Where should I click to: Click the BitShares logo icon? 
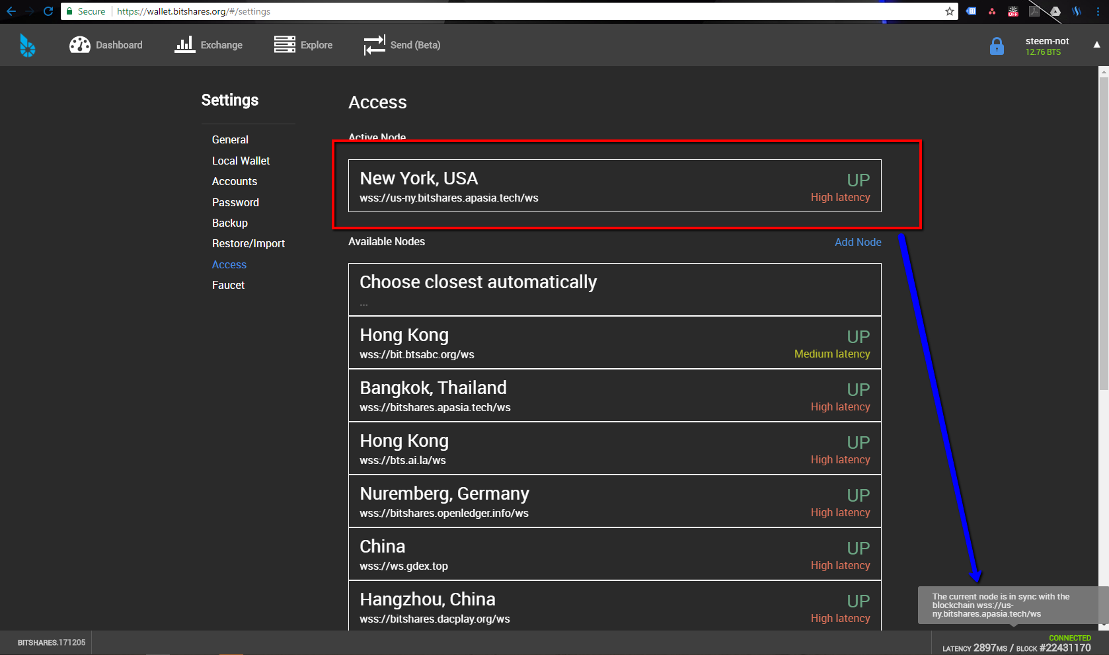[27, 45]
